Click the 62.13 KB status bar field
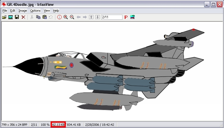Viewport: 224px width, 128px height. click(x=58, y=125)
